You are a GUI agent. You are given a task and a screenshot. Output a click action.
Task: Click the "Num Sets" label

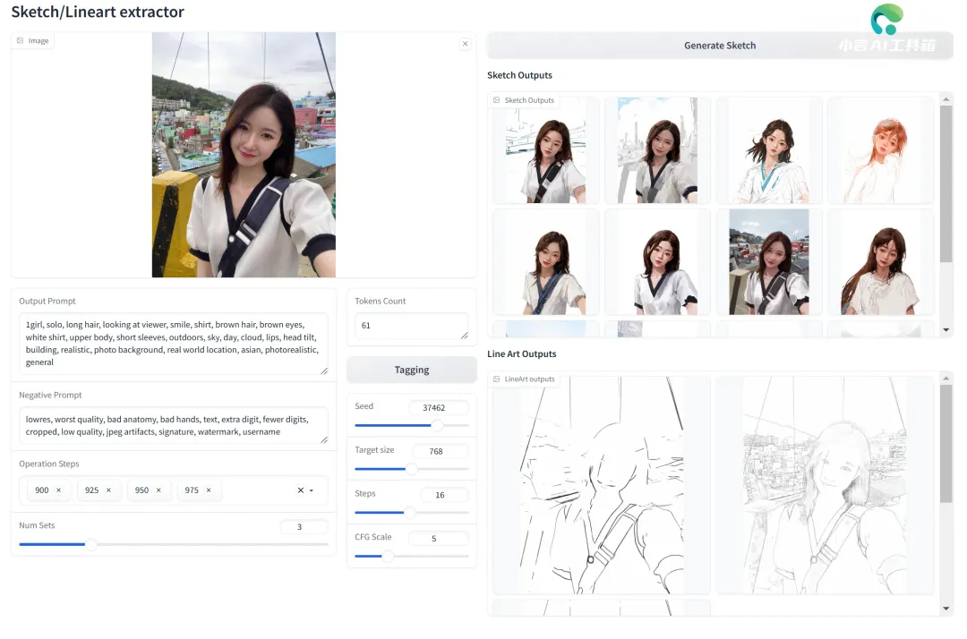click(37, 525)
